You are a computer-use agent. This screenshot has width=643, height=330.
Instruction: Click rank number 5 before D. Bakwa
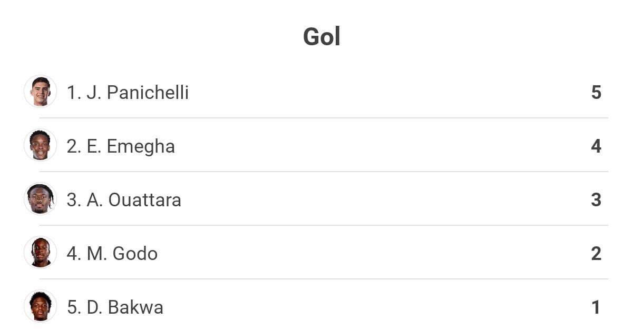[x=73, y=307]
